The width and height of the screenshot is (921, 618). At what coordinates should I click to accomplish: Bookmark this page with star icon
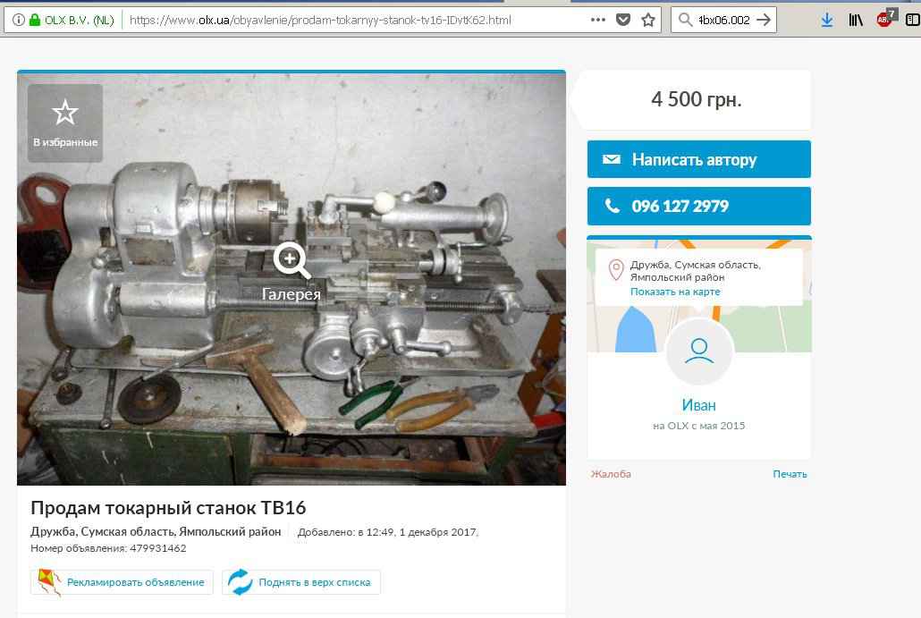pos(648,20)
